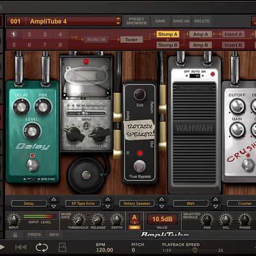Choose previous effect above Delay slot
The image size is (256, 256).
coord(54,199)
